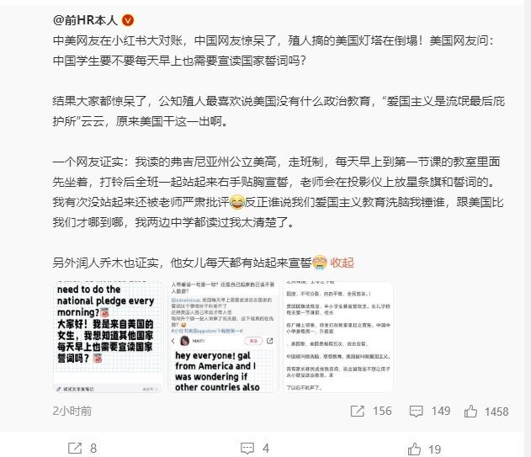Screen dimensions: 531x457
Task: Open the comment icon showing 4
Action: coord(247,449)
